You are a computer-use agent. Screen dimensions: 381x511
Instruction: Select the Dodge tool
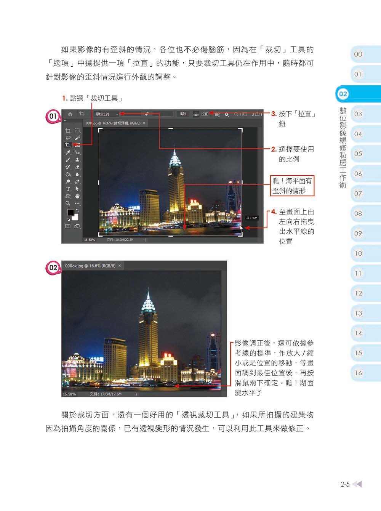point(68,181)
